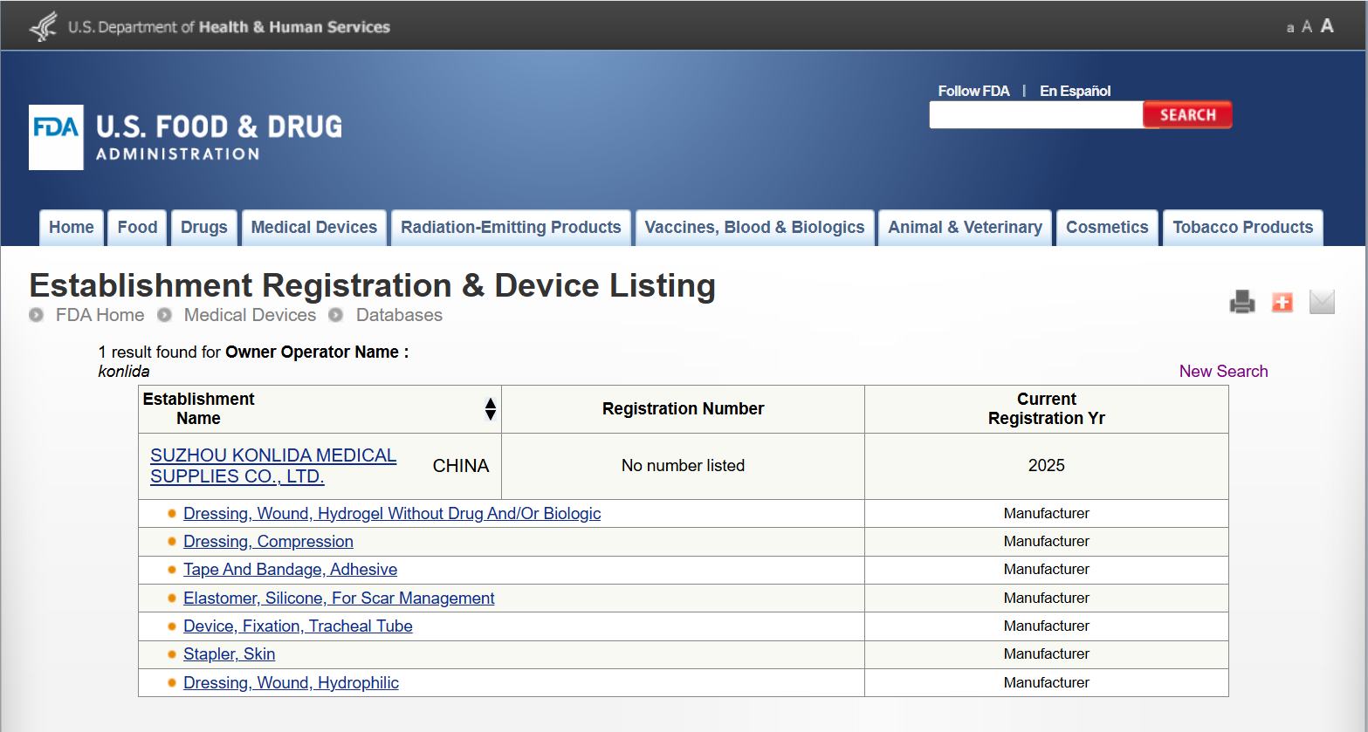The height and width of the screenshot is (732, 1368).
Task: Open the Tobacco Products tab
Action: (x=1242, y=228)
